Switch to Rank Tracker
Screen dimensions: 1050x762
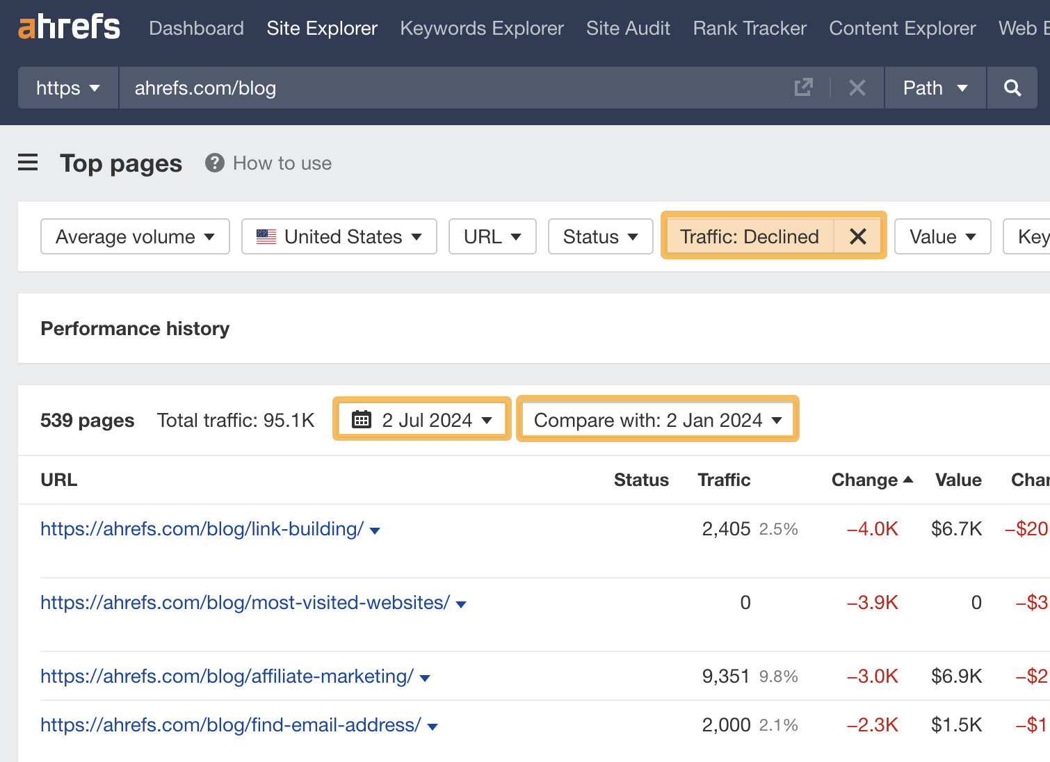[749, 28]
